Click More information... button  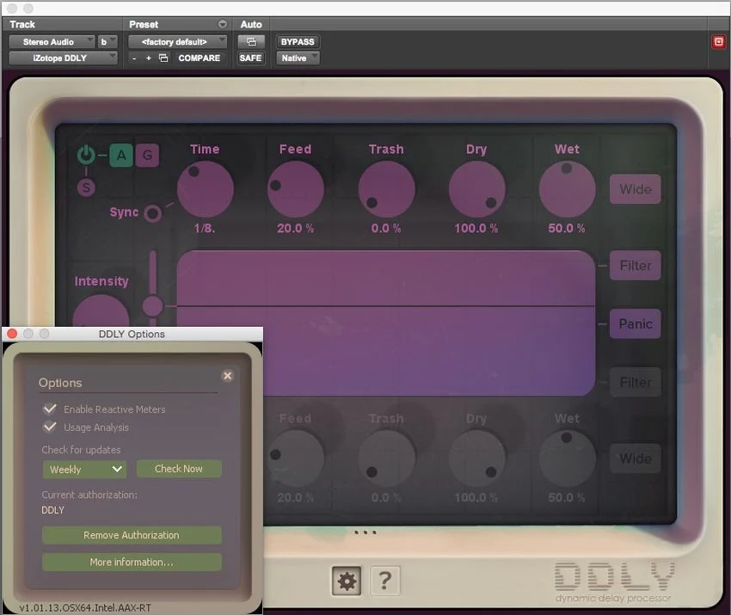point(132,563)
